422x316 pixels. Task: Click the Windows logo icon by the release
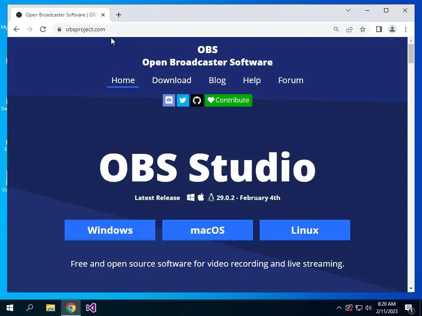coord(191,197)
